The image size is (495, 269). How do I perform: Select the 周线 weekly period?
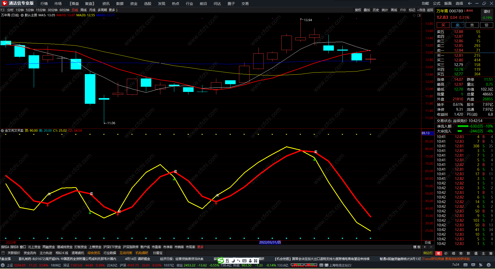[x=84, y=10]
